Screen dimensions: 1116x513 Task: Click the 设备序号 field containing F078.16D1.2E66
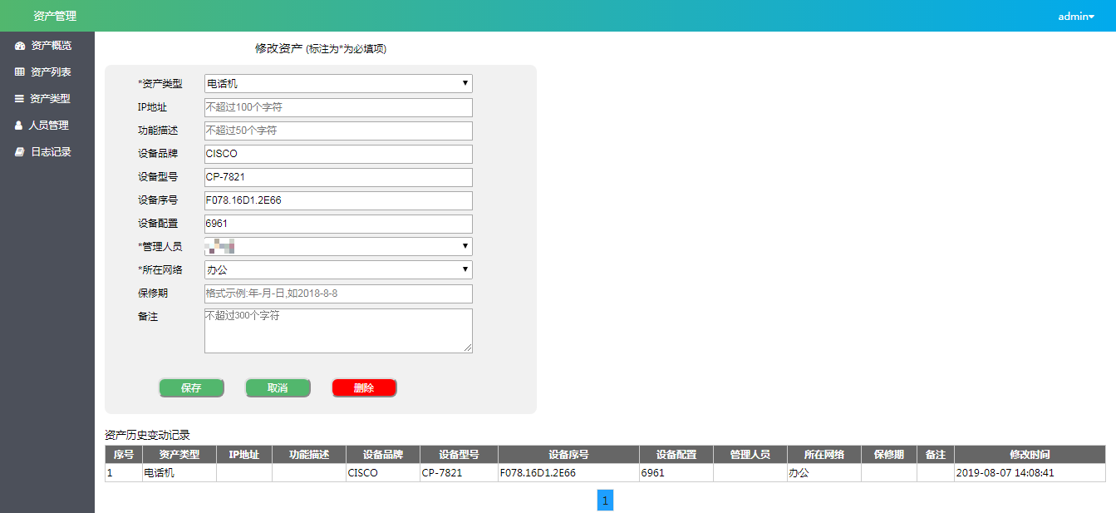338,200
